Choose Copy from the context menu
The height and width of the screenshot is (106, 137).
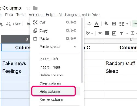pos(55,31)
